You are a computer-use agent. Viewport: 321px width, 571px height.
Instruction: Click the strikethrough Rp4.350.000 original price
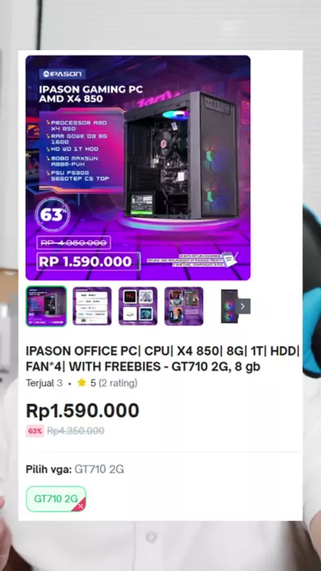[x=76, y=431]
